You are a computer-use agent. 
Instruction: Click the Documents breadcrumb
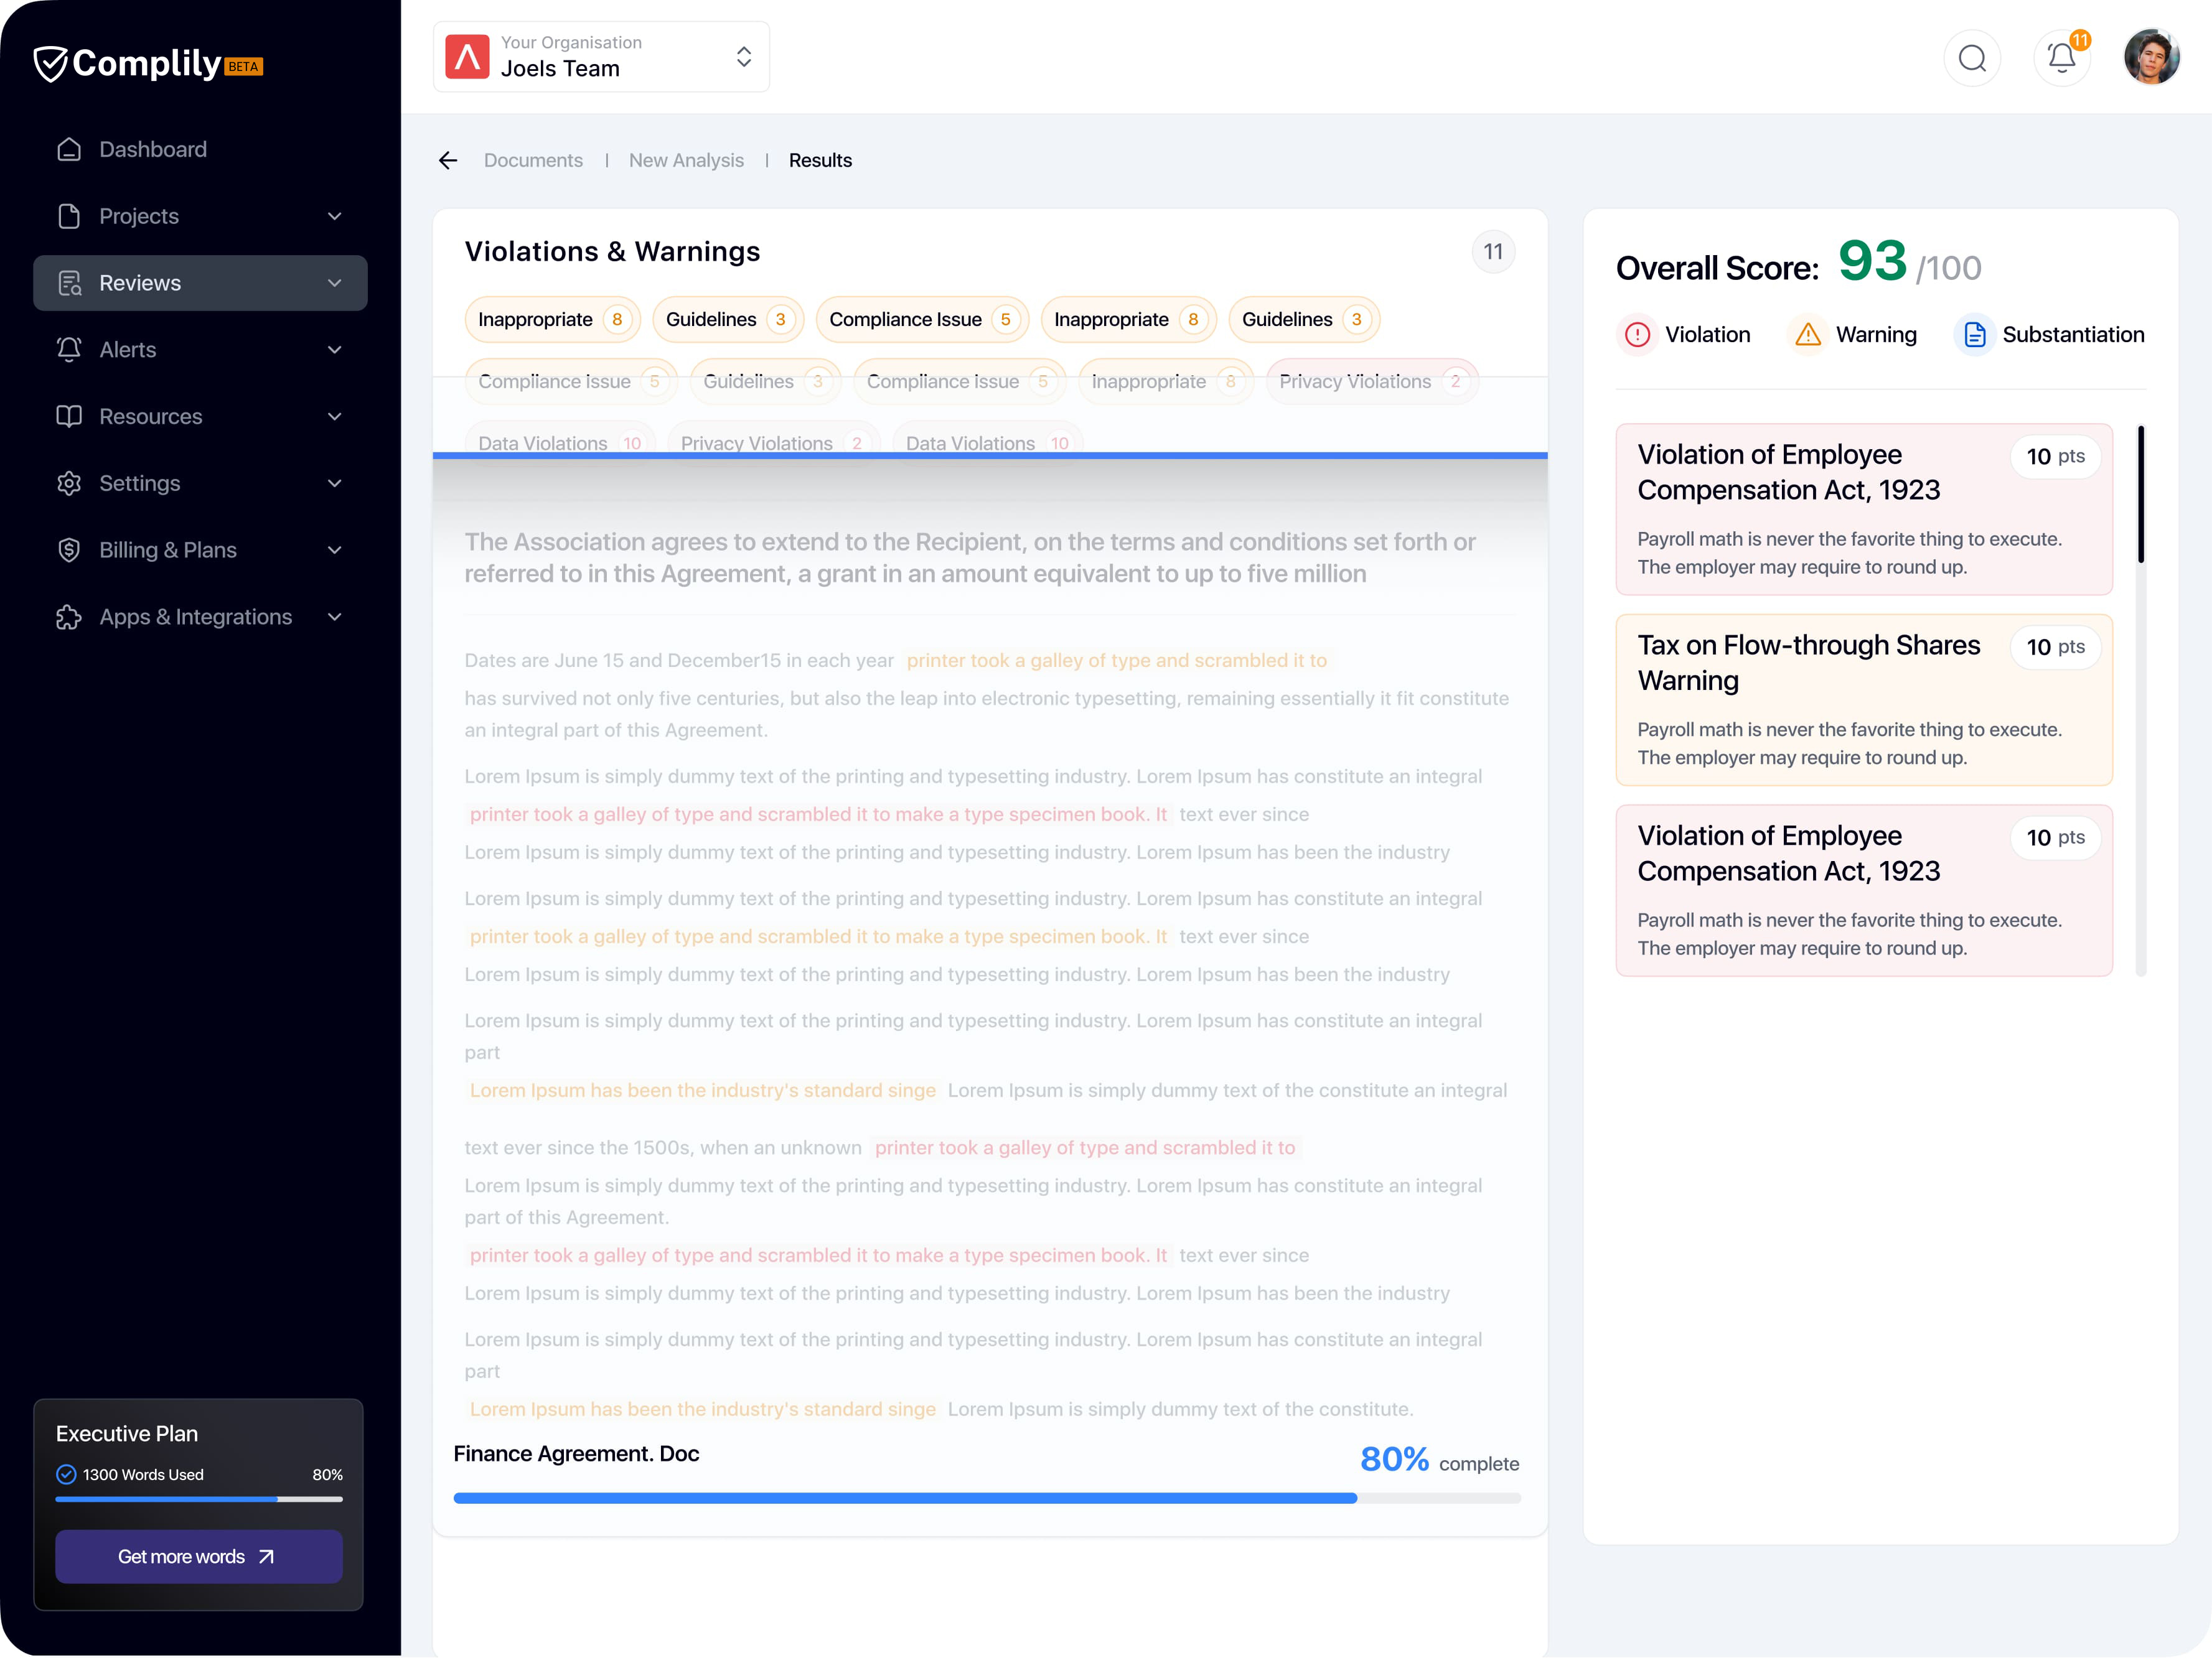click(x=533, y=160)
